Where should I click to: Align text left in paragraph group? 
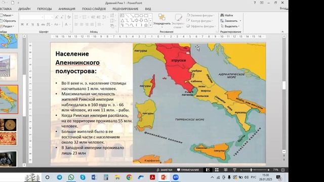(76, 25)
